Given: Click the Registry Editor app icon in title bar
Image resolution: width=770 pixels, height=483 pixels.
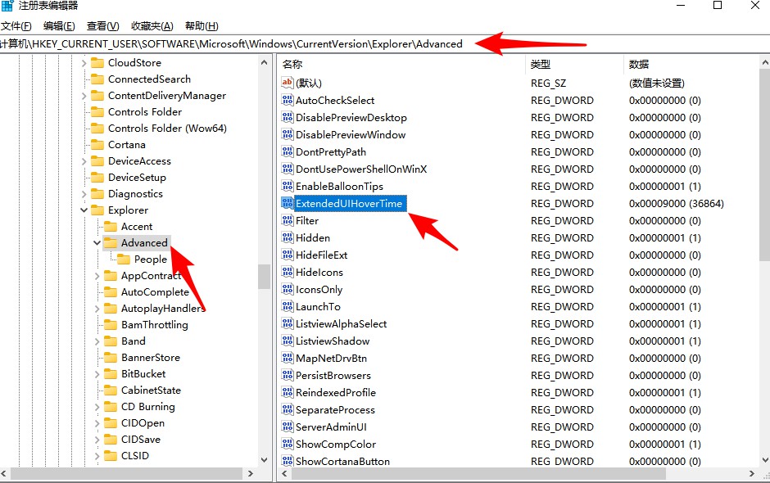Looking at the screenshot, I should click(7, 6).
